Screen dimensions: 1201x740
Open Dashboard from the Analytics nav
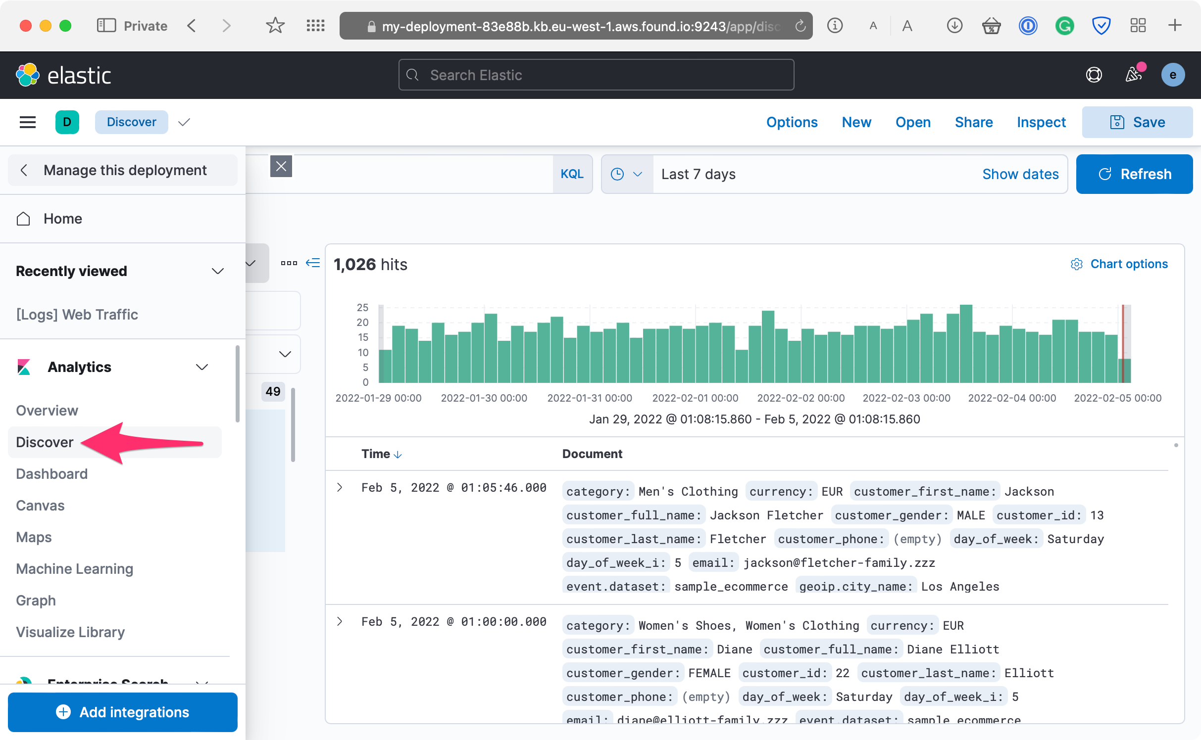[x=51, y=474]
